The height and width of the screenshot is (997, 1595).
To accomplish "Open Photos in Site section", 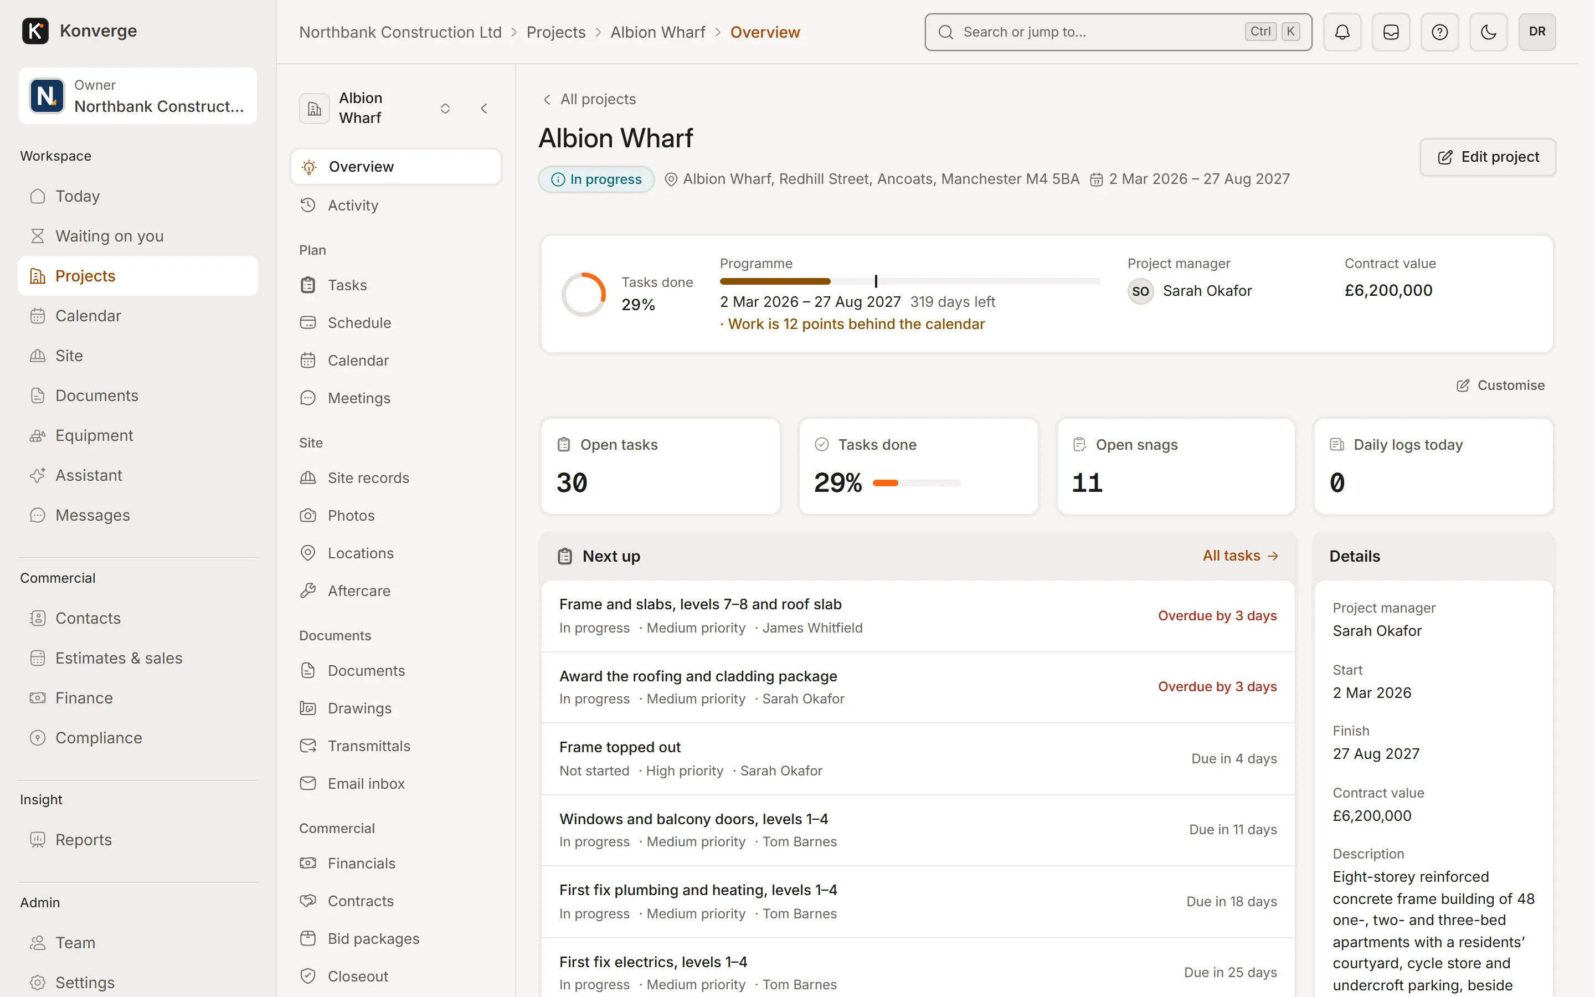I will click(395, 515).
